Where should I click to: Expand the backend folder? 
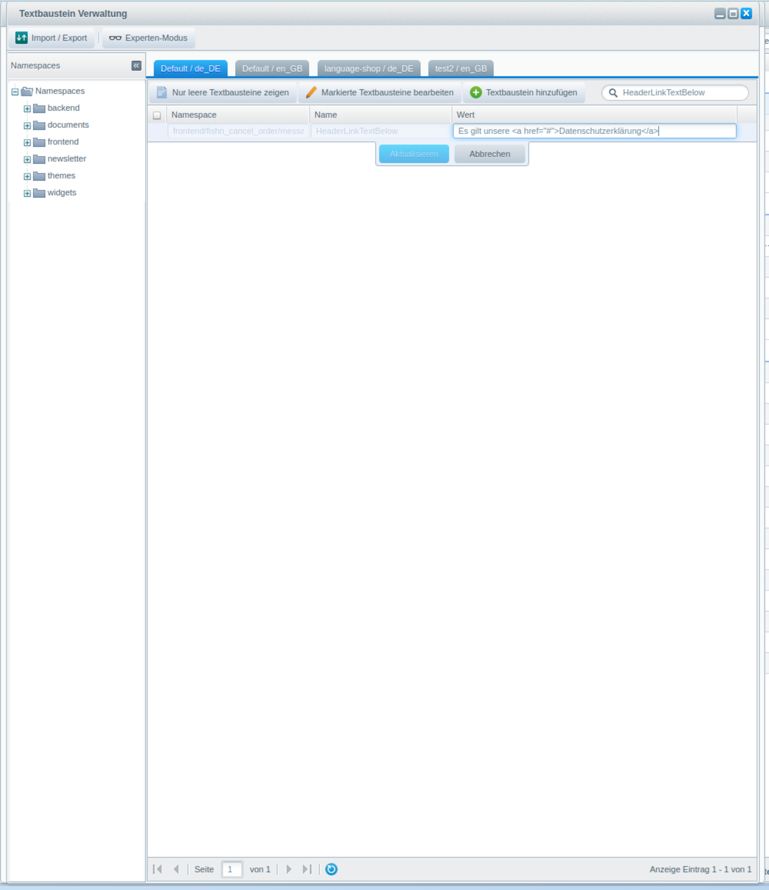[27, 109]
